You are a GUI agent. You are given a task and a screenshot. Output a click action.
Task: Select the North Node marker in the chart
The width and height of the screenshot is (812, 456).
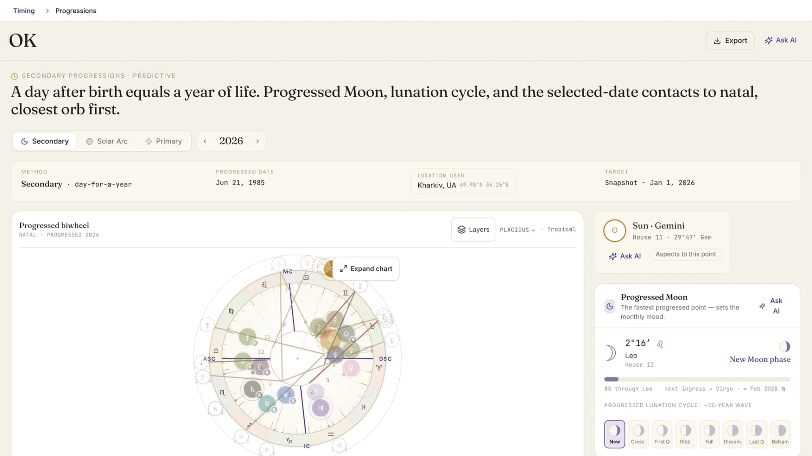(346, 334)
